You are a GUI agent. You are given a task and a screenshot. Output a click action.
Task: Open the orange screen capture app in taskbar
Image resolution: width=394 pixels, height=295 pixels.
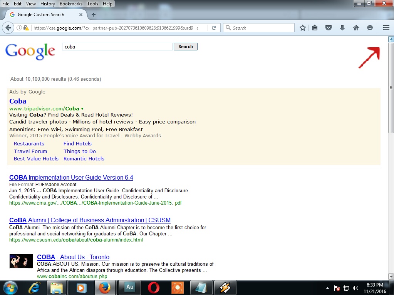coord(178,288)
